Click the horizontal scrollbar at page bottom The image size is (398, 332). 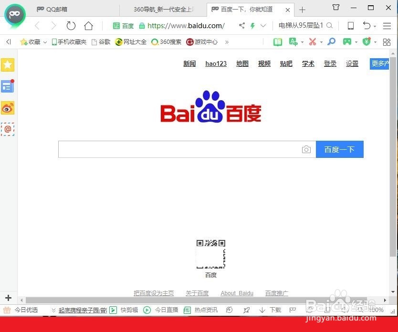[196, 301]
